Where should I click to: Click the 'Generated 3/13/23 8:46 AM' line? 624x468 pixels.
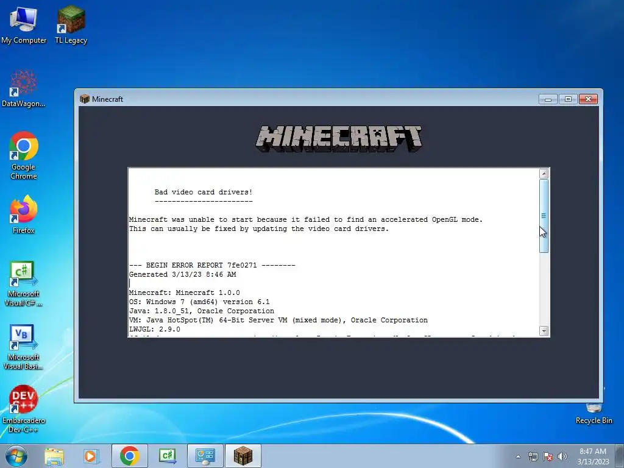(x=182, y=275)
